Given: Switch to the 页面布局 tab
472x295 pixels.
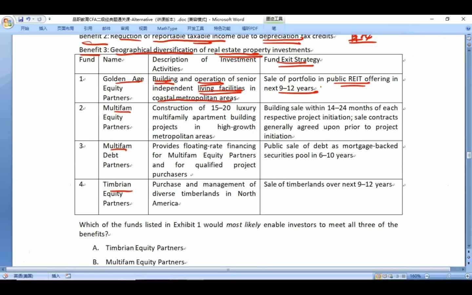Looking at the screenshot, I should point(66,29).
